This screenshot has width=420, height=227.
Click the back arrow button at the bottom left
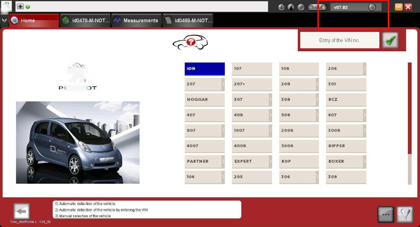21,211
